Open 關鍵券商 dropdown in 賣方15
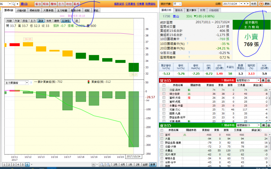The width and height of the screenshot is (271, 169). click(248, 125)
